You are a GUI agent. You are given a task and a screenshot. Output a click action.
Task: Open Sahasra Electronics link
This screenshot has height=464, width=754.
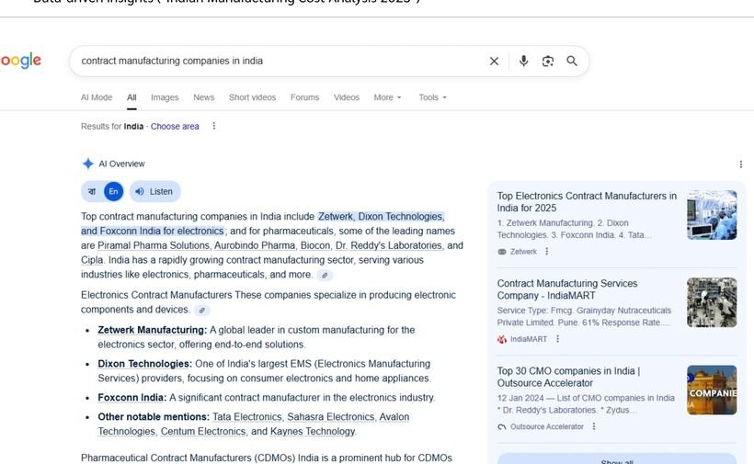[330, 417]
